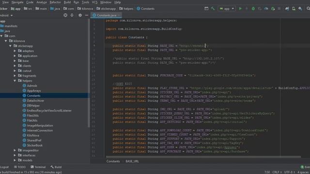Screen dimensions: 310x174
Task: Open the Analyze menu
Action: [x=42, y=2]
